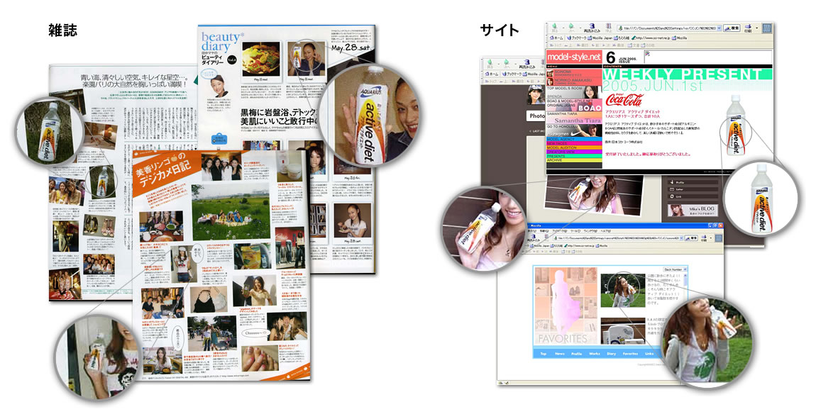The height and width of the screenshot is (419, 816).
Task: Click 検索 search button in bottom Mozilla window
Action: pos(691,238)
